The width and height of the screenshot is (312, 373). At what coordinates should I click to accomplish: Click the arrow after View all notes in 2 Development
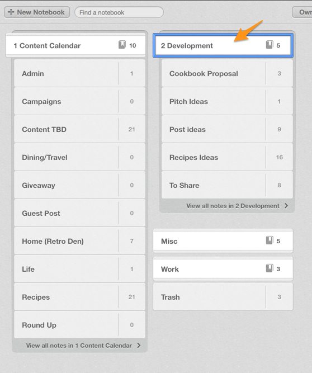pyautogui.click(x=286, y=206)
